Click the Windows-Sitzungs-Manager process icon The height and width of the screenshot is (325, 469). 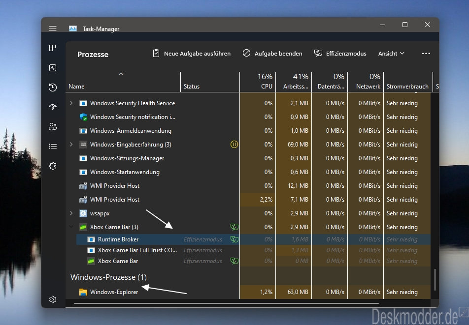coord(83,158)
